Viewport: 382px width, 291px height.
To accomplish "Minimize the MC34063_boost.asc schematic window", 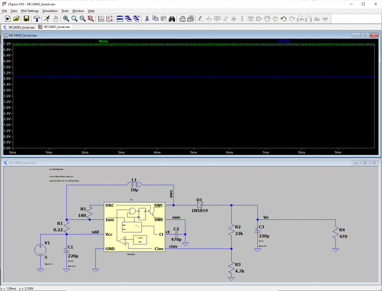I will pos(356,162).
